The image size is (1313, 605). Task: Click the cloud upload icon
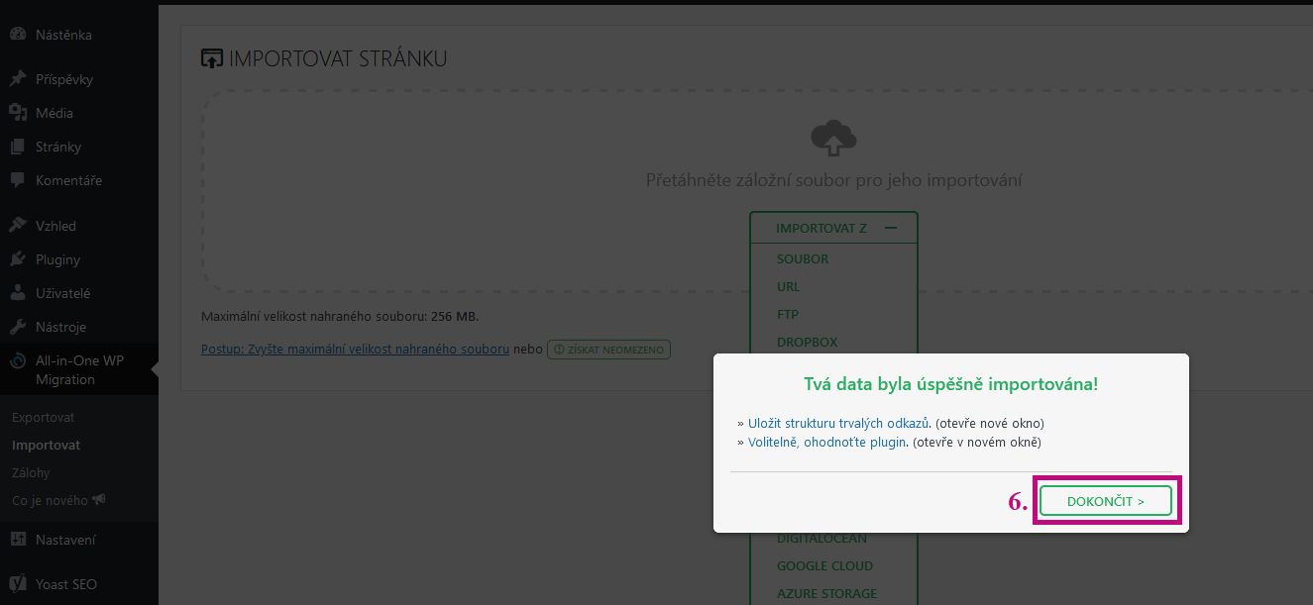click(833, 139)
